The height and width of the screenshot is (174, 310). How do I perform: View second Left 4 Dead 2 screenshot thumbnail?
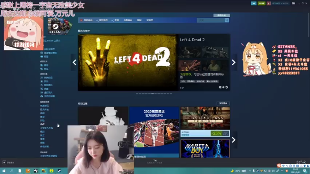point(215,52)
